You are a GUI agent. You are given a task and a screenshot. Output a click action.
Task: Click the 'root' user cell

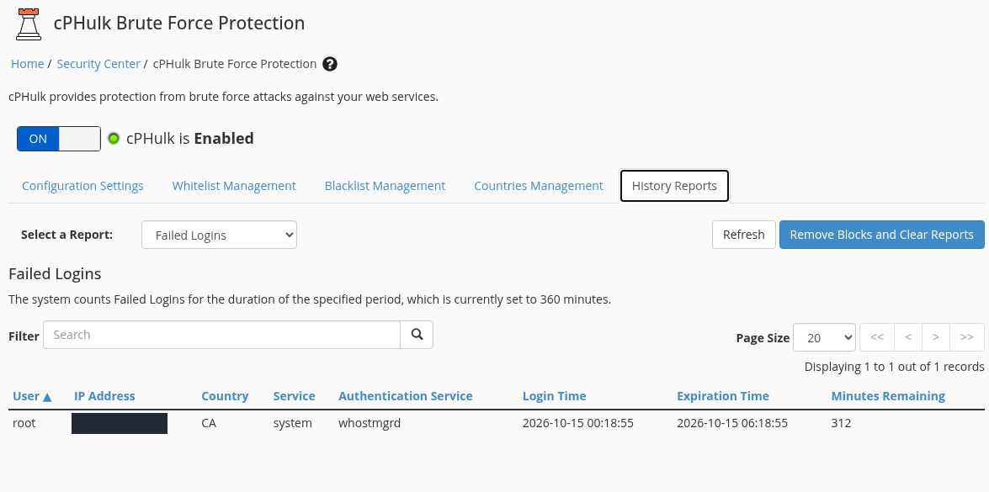tap(24, 423)
